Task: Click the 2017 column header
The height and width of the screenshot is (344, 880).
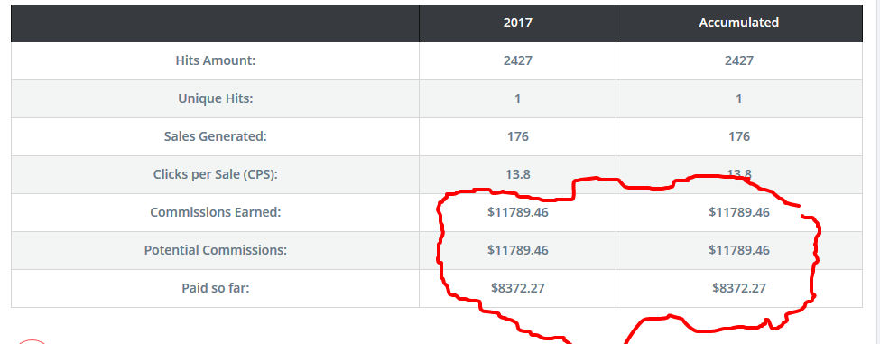Action: [517, 23]
